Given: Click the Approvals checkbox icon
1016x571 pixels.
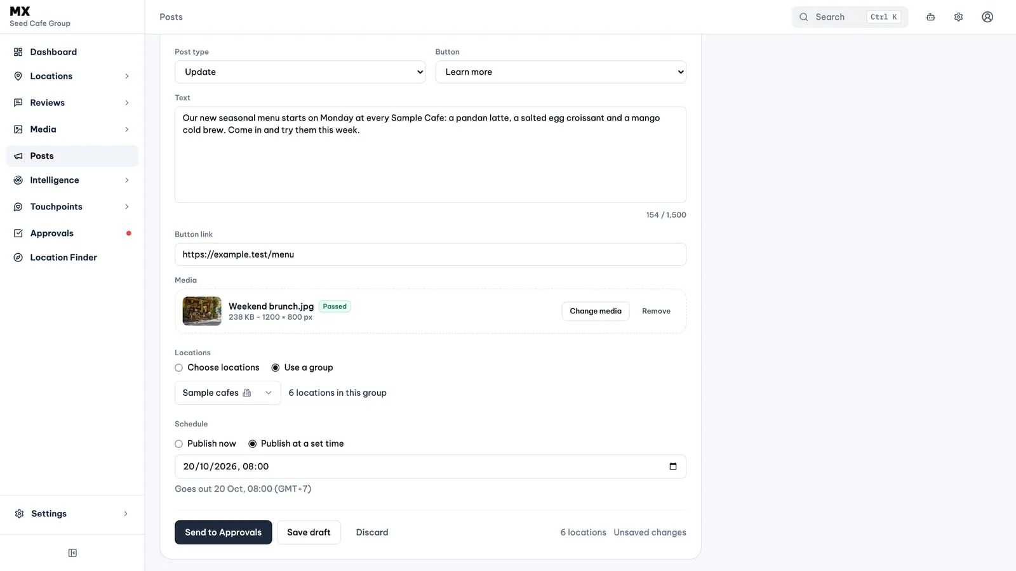Looking at the screenshot, I should pos(18,233).
